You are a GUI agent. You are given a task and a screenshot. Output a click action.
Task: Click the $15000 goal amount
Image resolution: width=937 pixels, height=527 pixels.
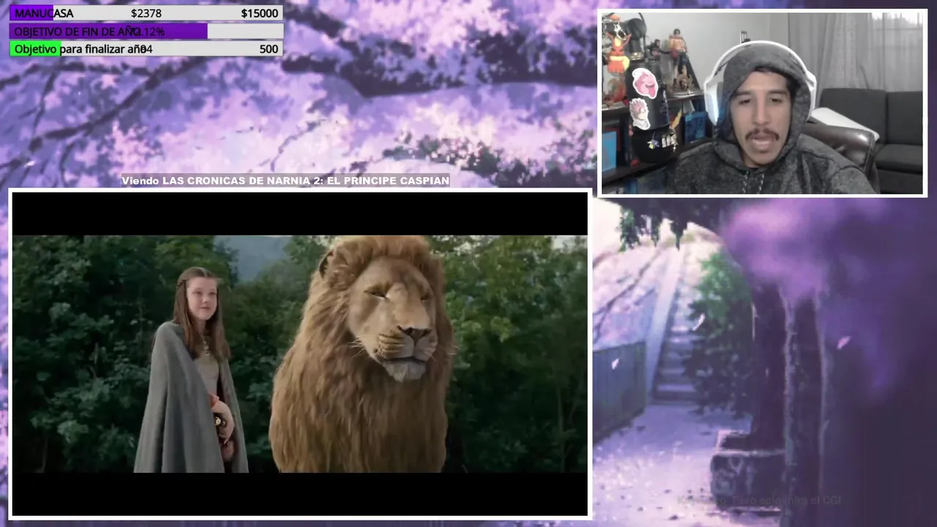[x=259, y=13]
